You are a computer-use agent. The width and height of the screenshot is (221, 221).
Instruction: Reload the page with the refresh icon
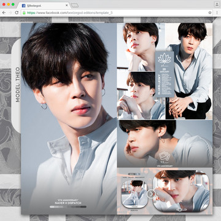tap(17, 13)
